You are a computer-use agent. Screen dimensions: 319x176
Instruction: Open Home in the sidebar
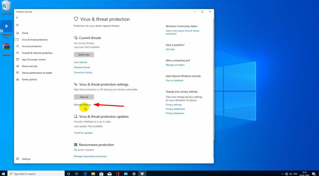[25, 33]
